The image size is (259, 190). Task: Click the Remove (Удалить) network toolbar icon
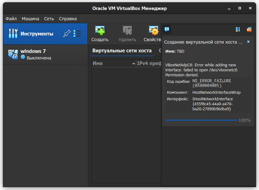point(127,31)
